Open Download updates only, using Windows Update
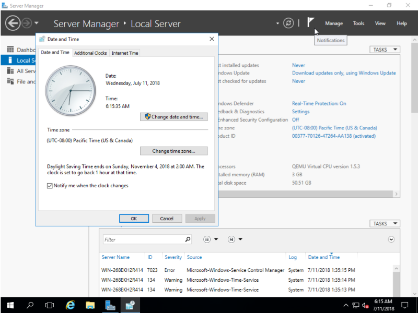This screenshot has height=313, width=418. point(344,73)
